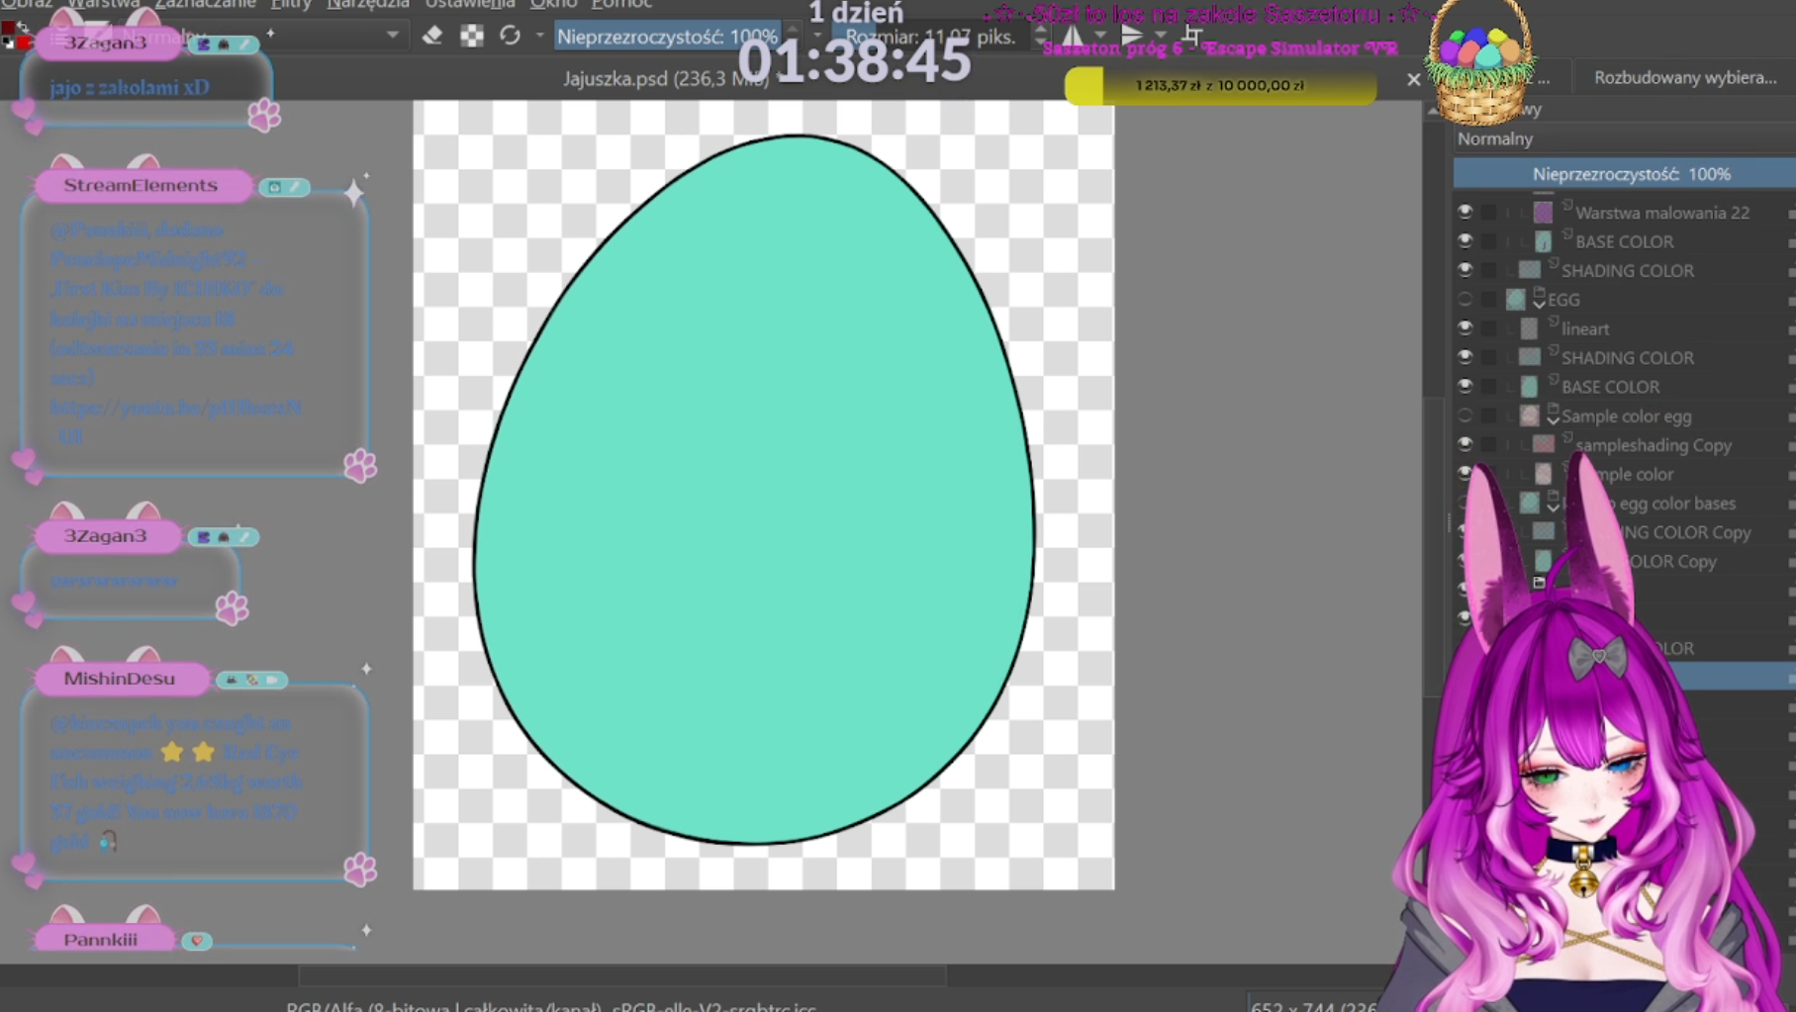Click the reload brush preset icon
This screenshot has width=1796, height=1012.
pos(510,36)
